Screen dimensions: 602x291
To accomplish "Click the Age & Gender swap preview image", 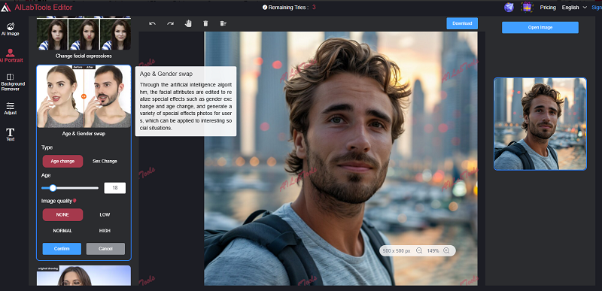I will (84, 96).
